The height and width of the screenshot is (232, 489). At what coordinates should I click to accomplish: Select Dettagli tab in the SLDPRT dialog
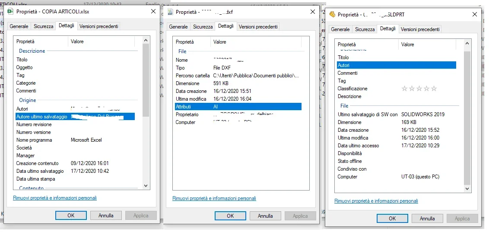pyautogui.click(x=387, y=29)
